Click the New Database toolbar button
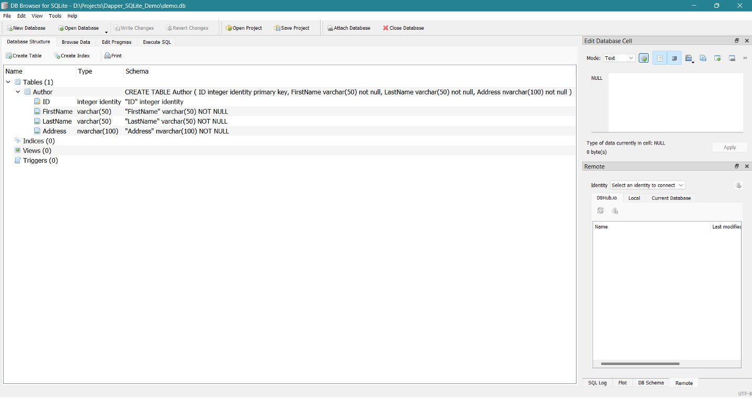 [x=26, y=28]
